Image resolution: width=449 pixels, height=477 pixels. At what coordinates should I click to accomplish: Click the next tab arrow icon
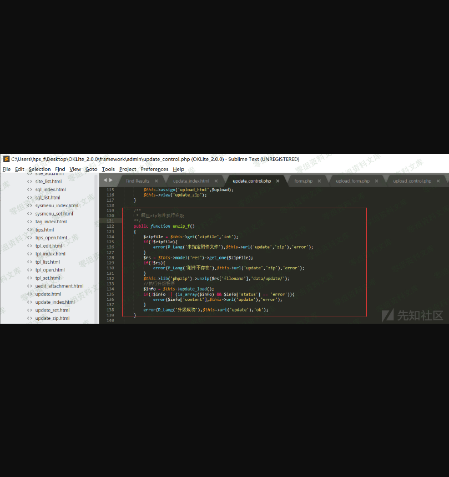(111, 180)
